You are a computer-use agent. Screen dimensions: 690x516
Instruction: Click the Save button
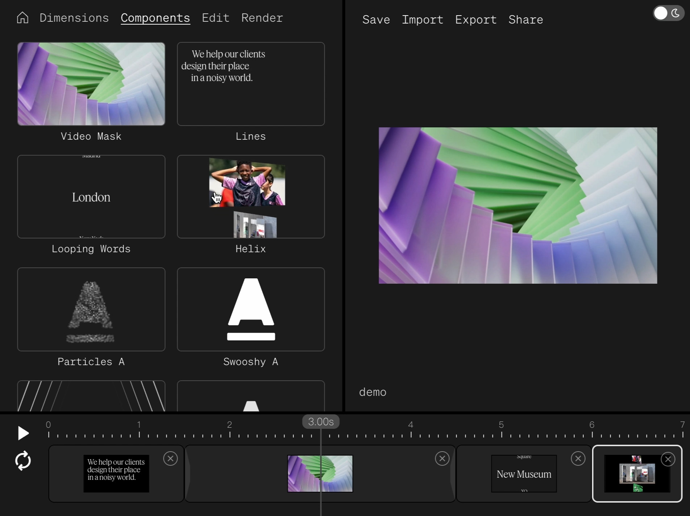point(376,20)
